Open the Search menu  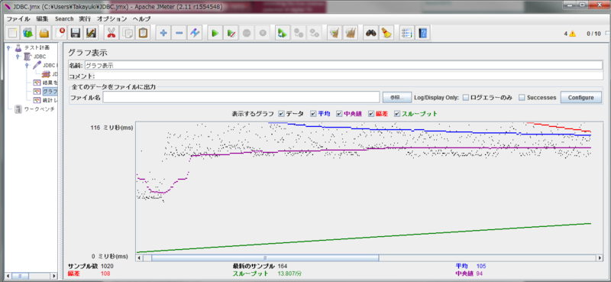(x=64, y=18)
